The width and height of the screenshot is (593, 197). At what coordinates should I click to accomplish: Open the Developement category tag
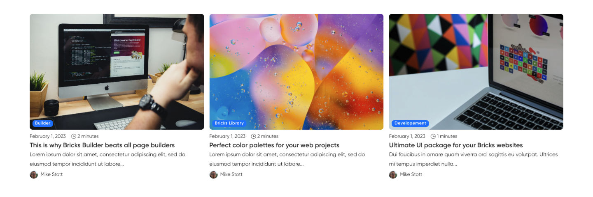(410, 123)
